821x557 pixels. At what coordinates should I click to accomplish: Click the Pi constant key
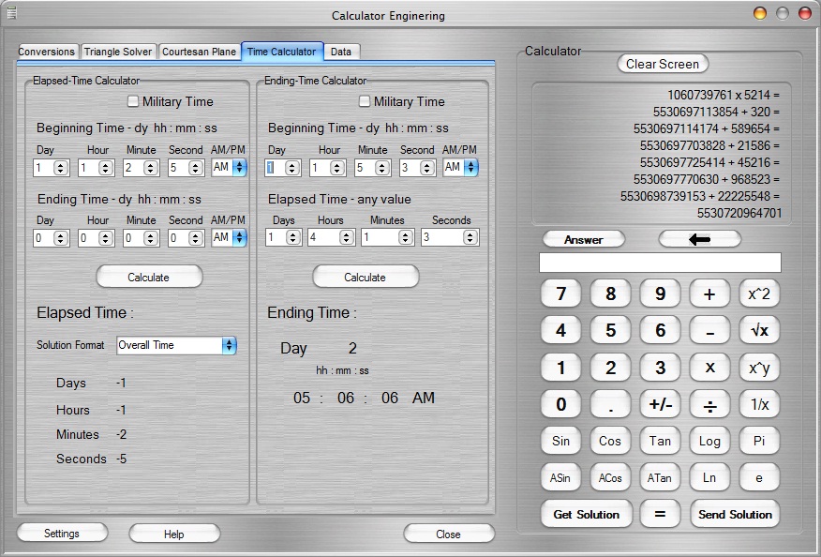click(x=759, y=442)
